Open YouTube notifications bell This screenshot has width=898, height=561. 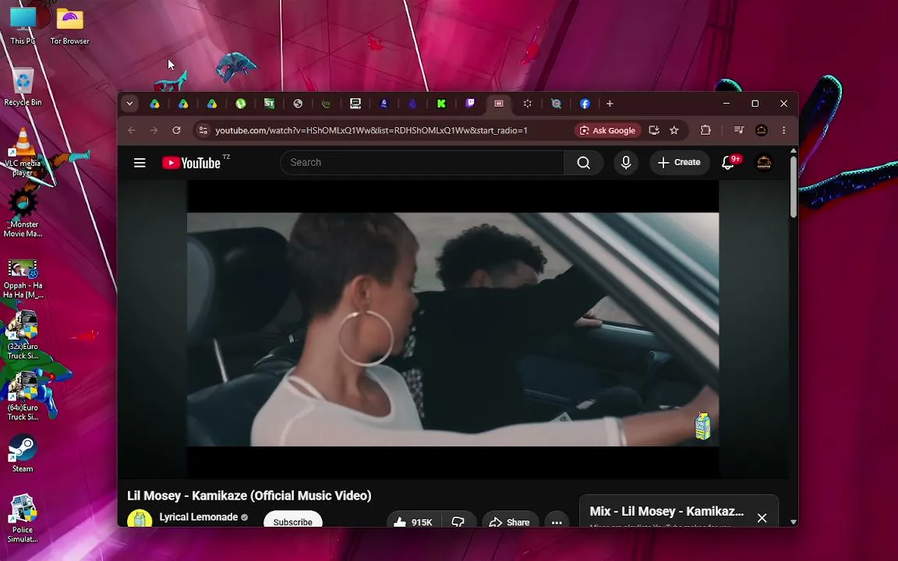coord(728,163)
